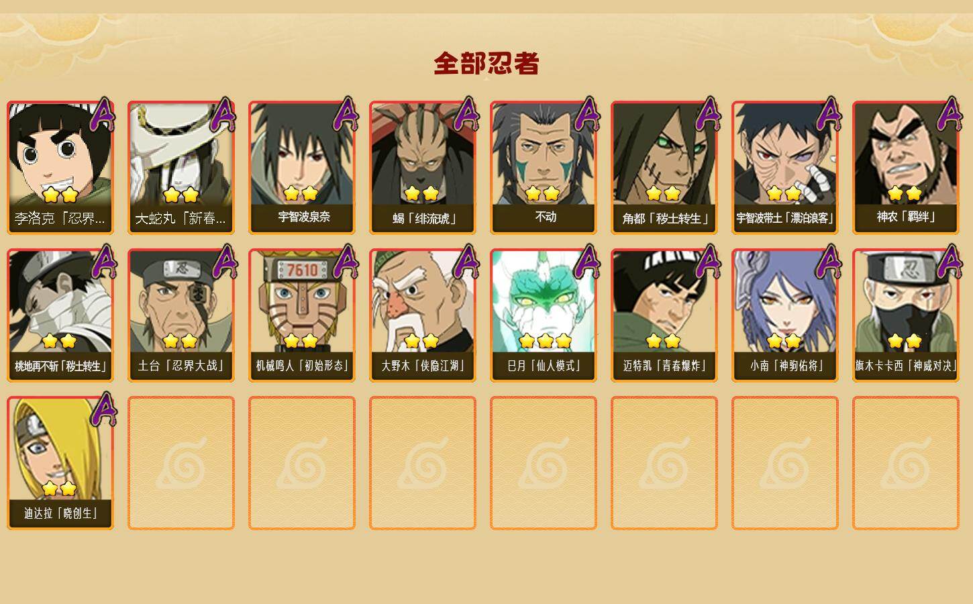Image resolution: width=973 pixels, height=604 pixels.
Task: Select 大野木「侠隐江湖」ninja card
Action: [x=423, y=315]
